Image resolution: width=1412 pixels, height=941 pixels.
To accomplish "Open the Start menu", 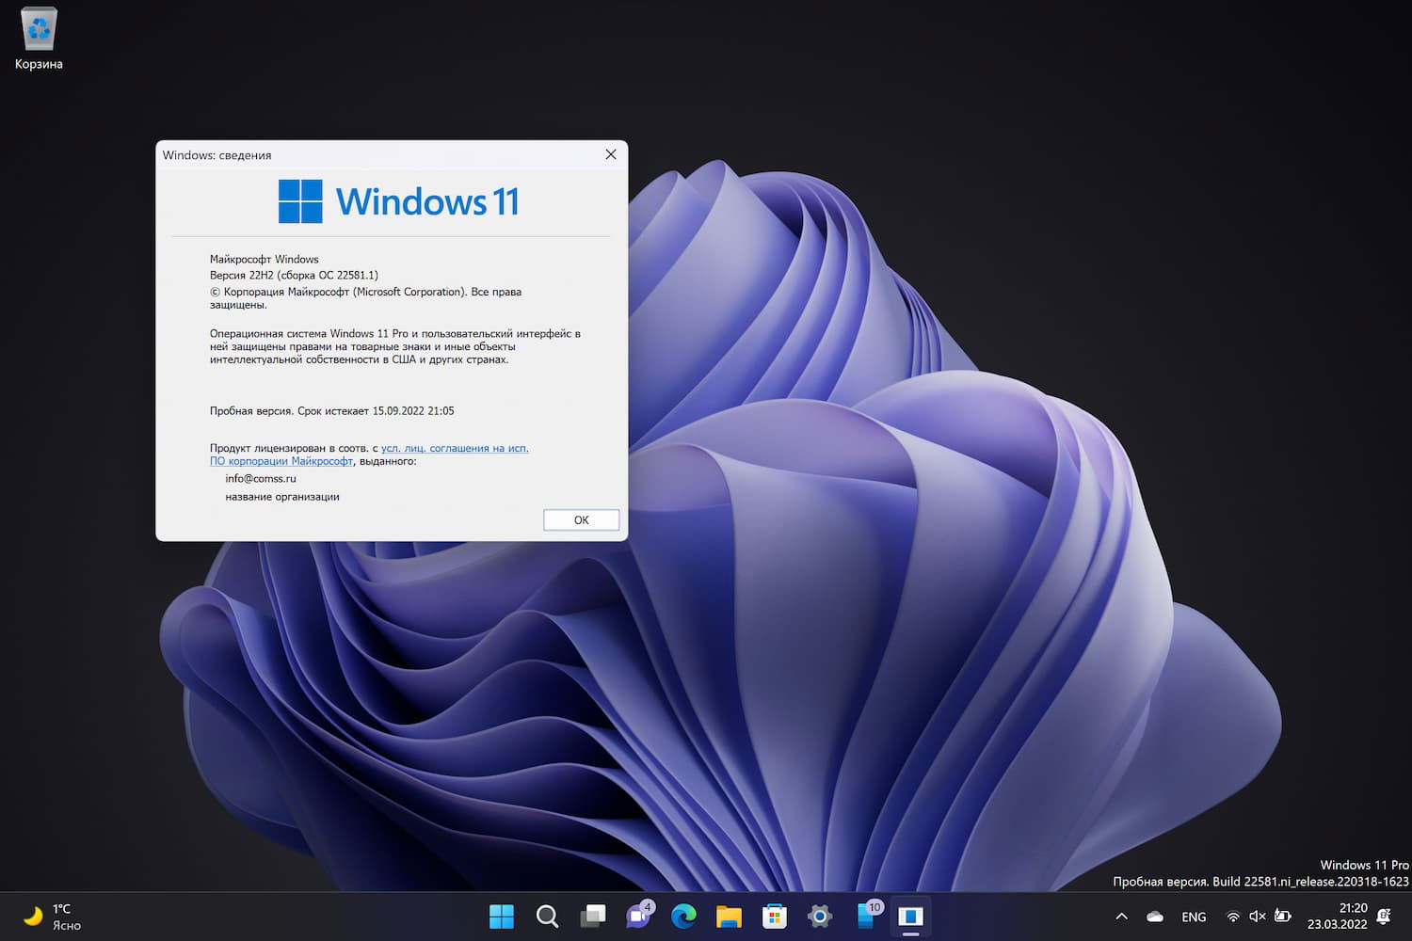I will [502, 916].
